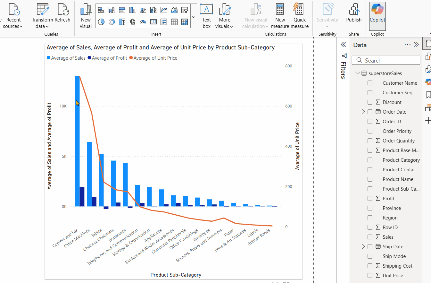
Task: Insert a card visual using the 123 icon
Action: point(153,22)
